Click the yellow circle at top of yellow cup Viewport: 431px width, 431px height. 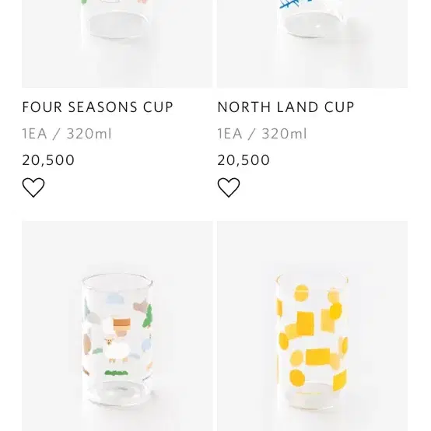pos(301,293)
